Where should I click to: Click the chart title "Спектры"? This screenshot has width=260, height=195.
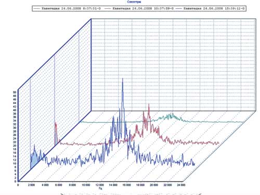tap(134, 2)
